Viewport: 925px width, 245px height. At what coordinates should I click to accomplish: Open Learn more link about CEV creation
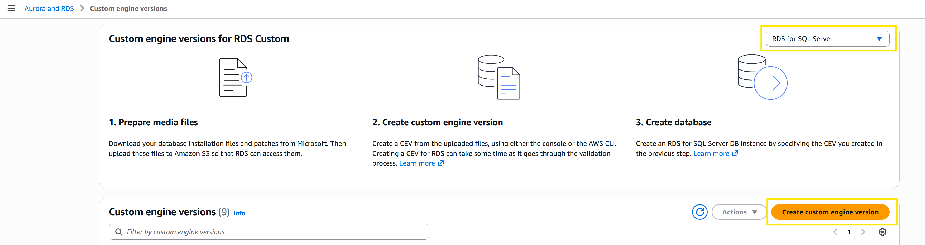point(421,163)
